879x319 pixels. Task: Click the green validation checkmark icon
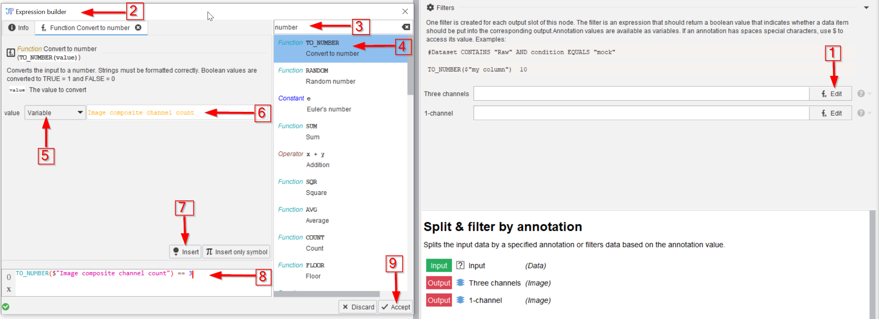(6, 307)
